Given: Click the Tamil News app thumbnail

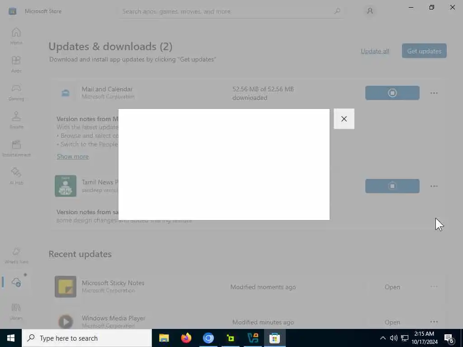Looking at the screenshot, I should [66, 186].
